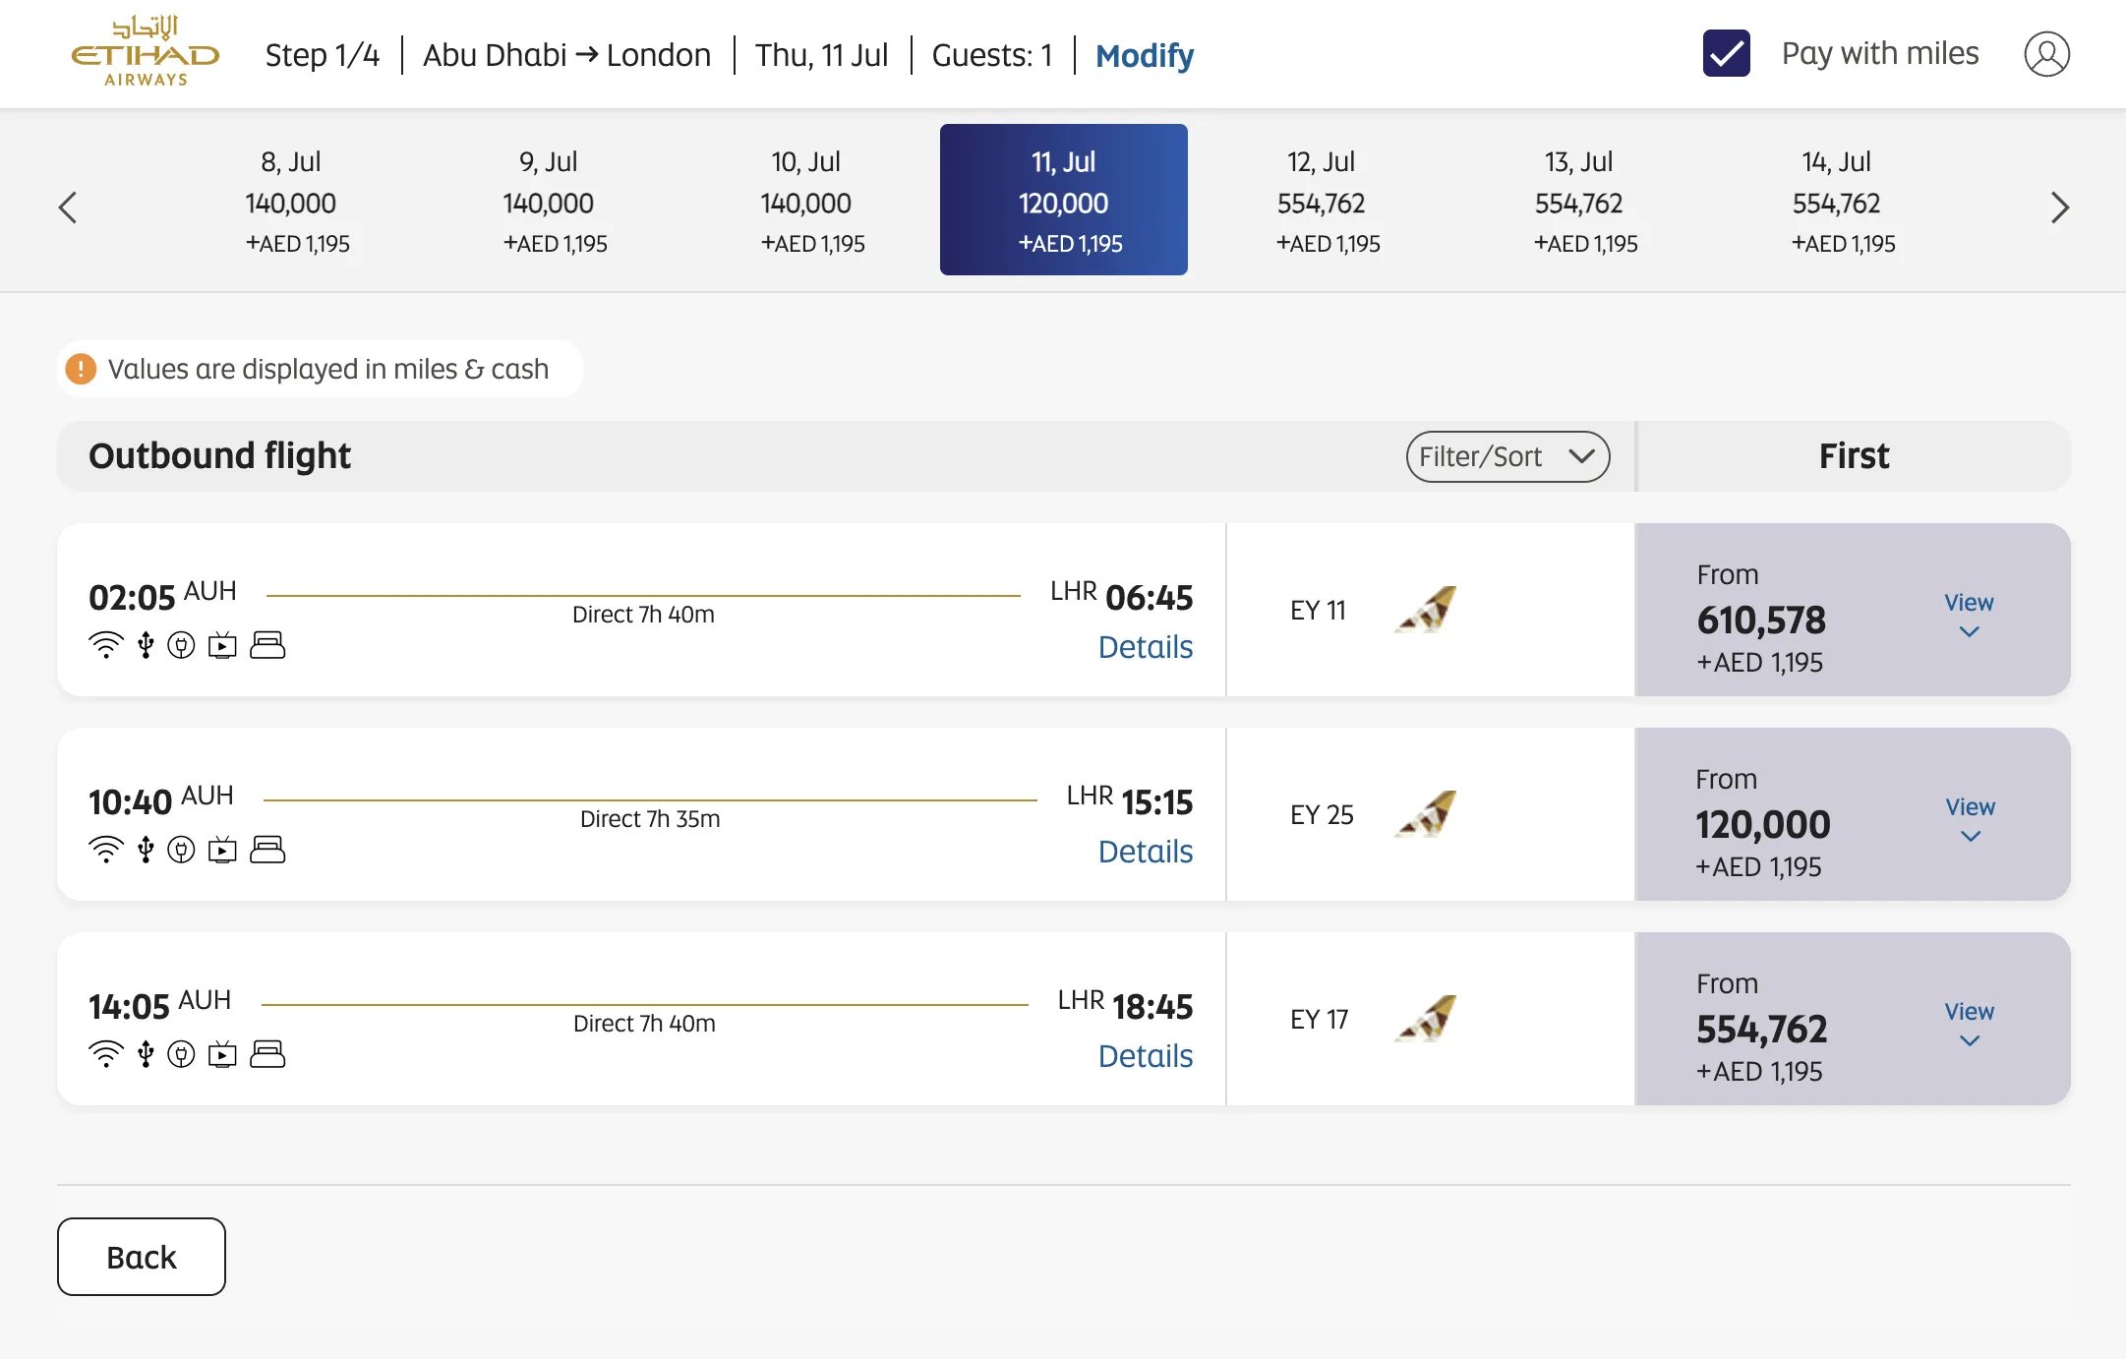The height and width of the screenshot is (1359, 2126).
Task: Show later dates with the right arrow
Action: point(2060,207)
